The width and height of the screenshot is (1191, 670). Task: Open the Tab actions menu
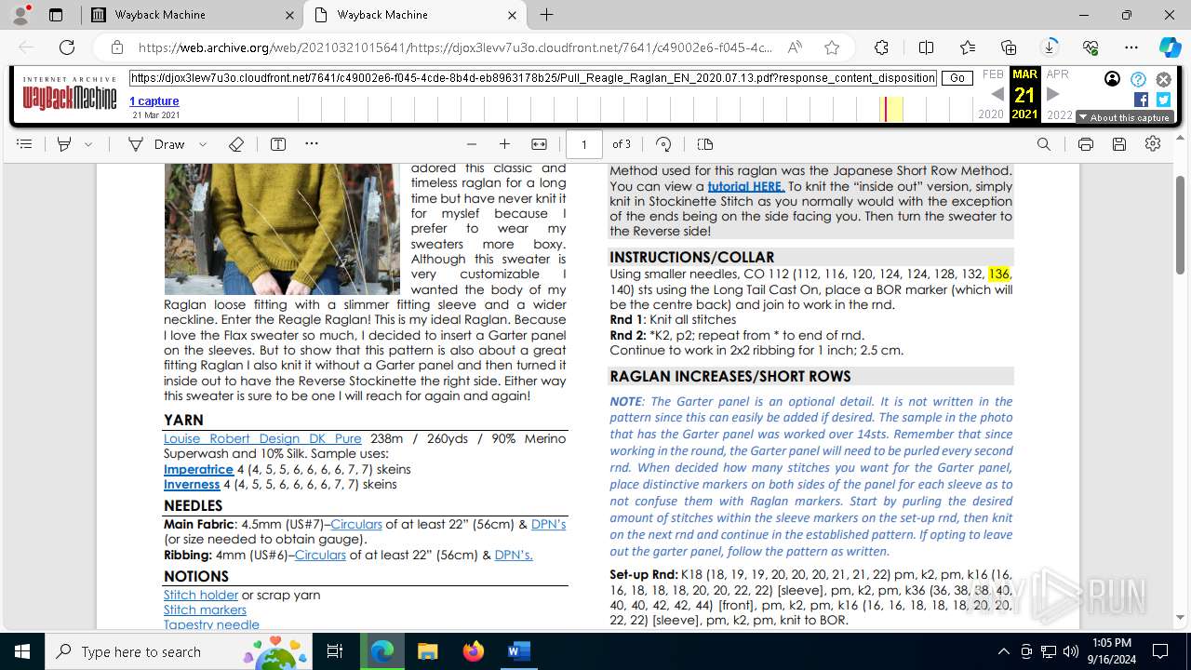click(x=56, y=15)
